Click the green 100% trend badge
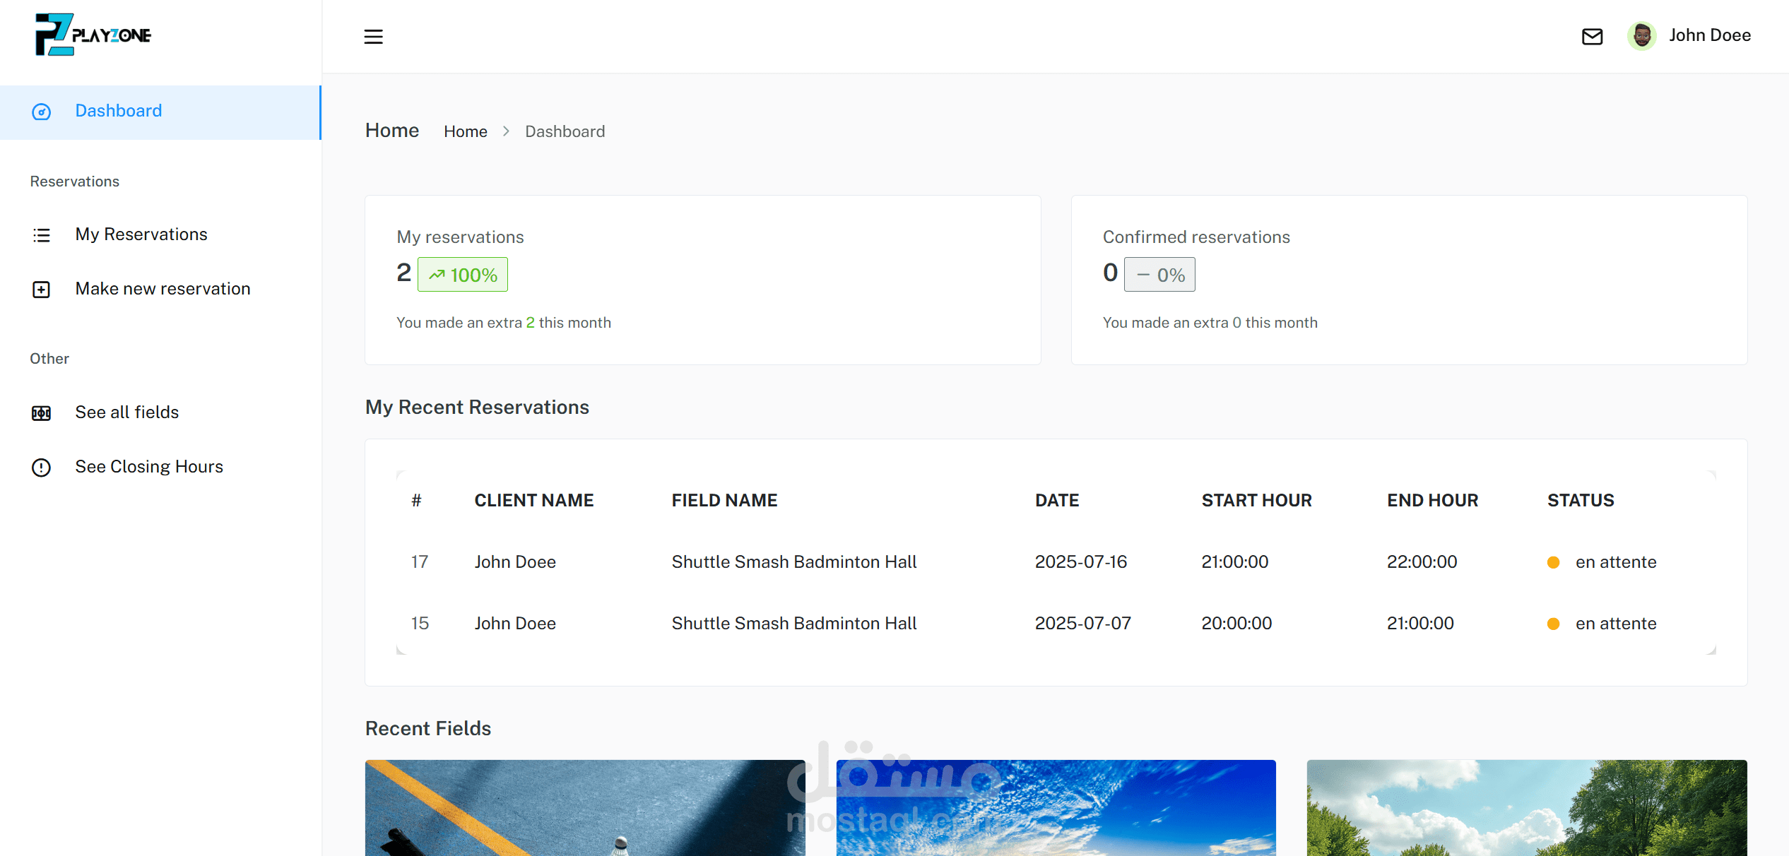Viewport: 1789px width, 856px height. [463, 275]
